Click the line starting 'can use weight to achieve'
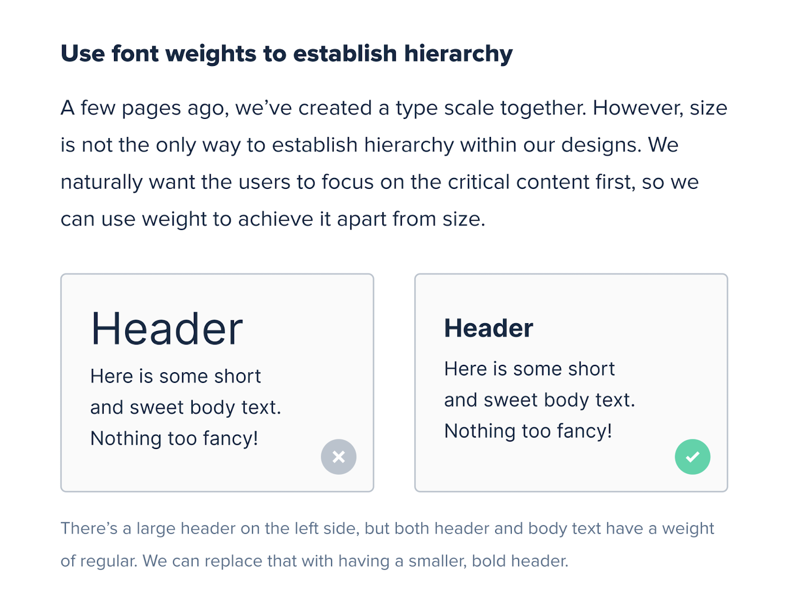Image resolution: width=804 pixels, height=609 pixels. pos(273,219)
